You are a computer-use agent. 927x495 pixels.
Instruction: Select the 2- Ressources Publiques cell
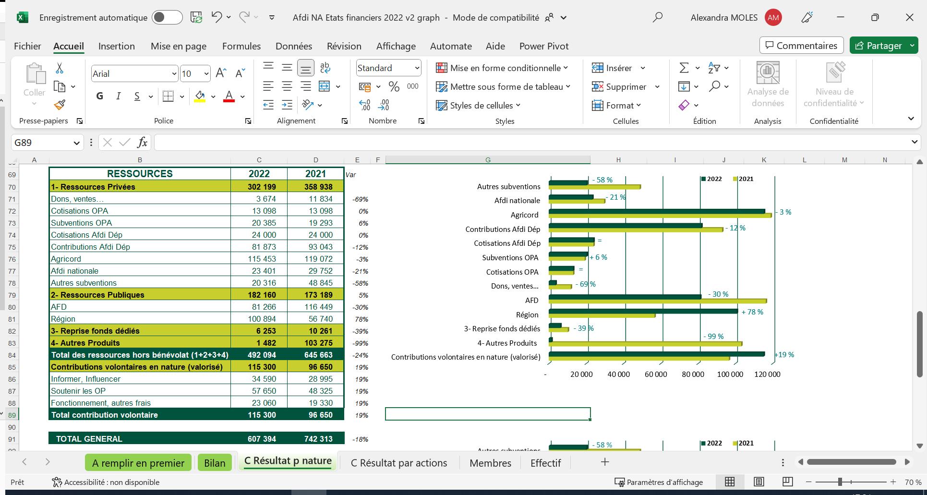(140, 295)
